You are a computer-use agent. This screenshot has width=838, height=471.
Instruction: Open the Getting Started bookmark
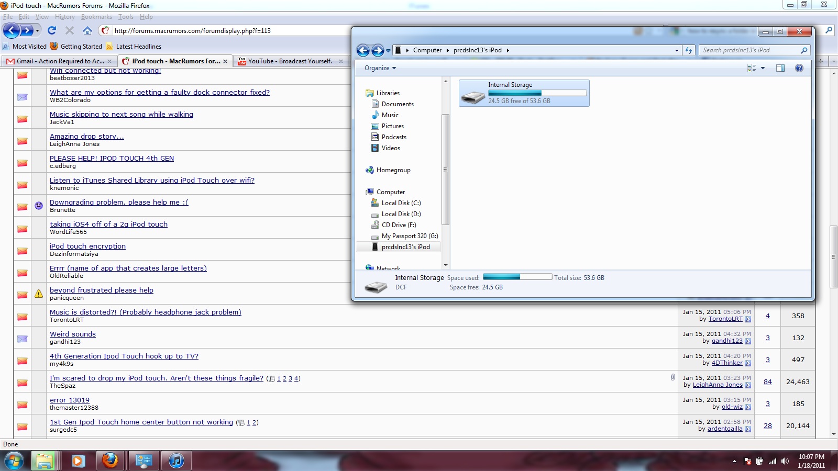(x=76, y=47)
